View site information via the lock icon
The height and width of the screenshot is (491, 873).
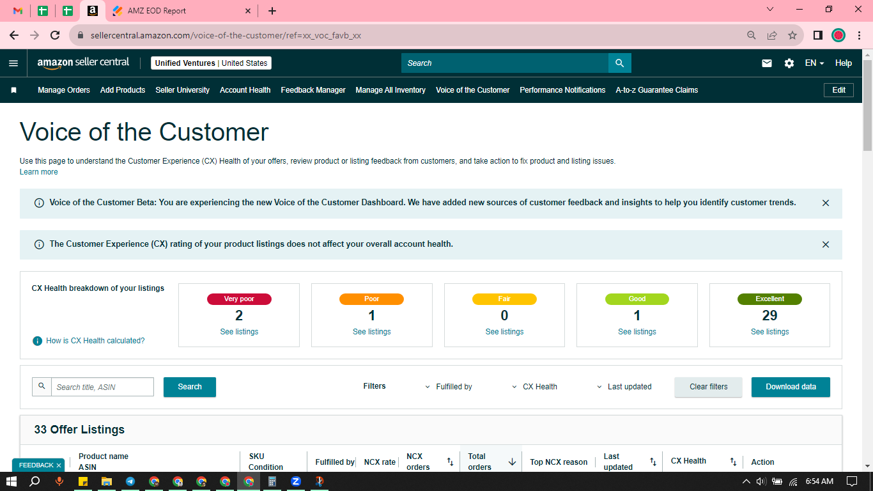pyautogui.click(x=81, y=36)
